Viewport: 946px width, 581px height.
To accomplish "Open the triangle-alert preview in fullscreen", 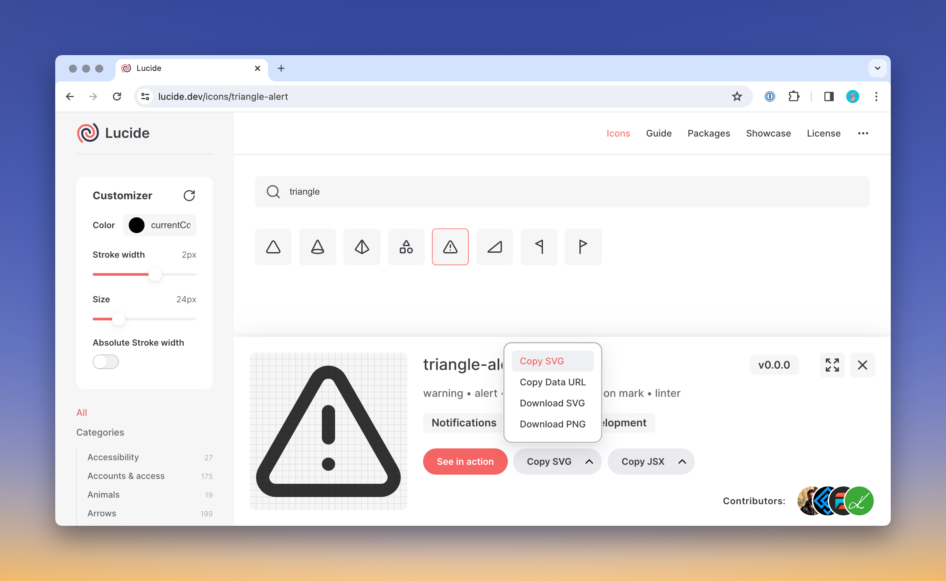I will click(832, 365).
